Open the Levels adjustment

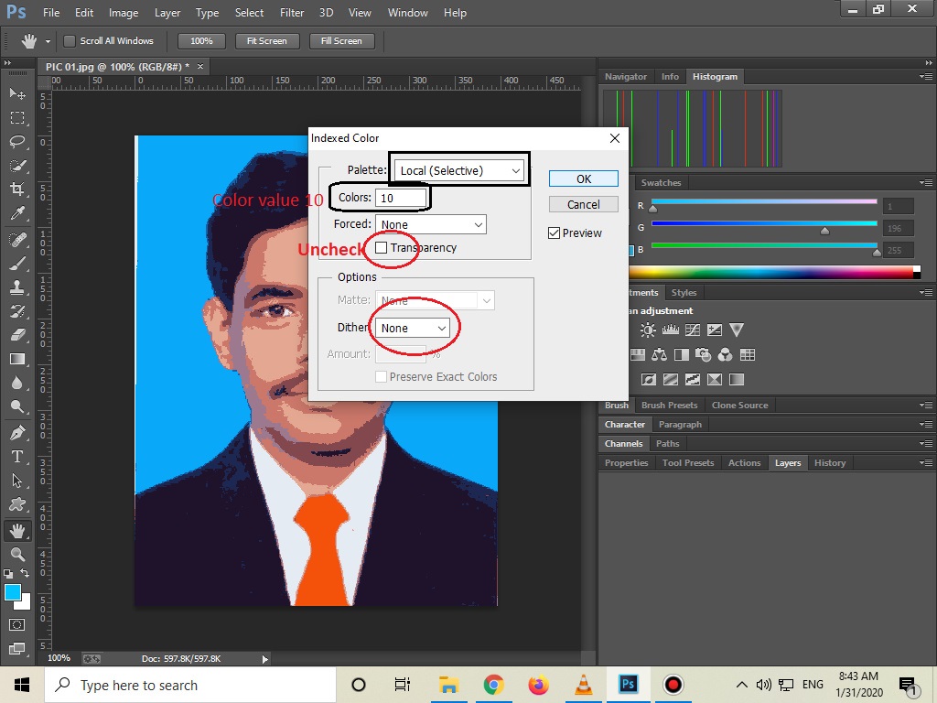(x=671, y=329)
